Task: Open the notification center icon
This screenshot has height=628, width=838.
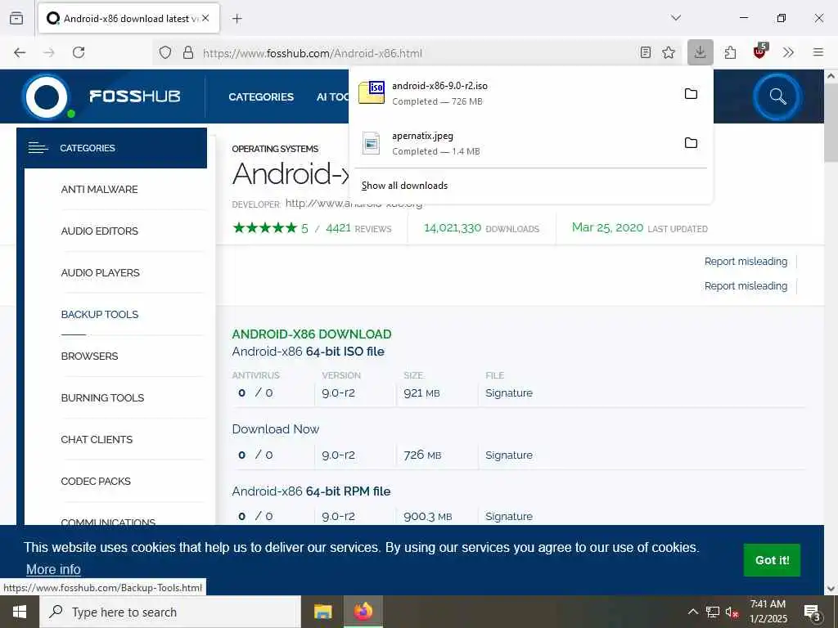Action: pos(813,612)
